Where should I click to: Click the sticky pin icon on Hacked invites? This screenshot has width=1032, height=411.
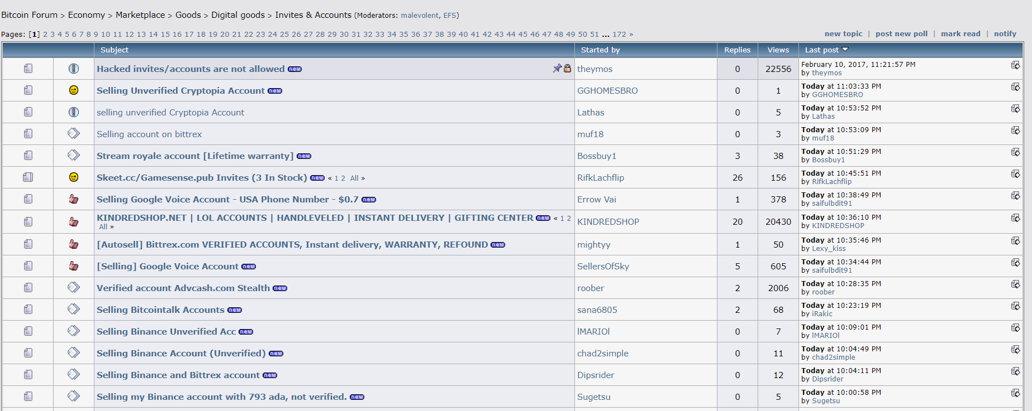point(557,68)
